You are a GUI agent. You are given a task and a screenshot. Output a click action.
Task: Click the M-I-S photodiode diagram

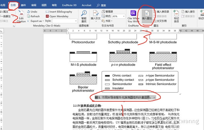83,56
